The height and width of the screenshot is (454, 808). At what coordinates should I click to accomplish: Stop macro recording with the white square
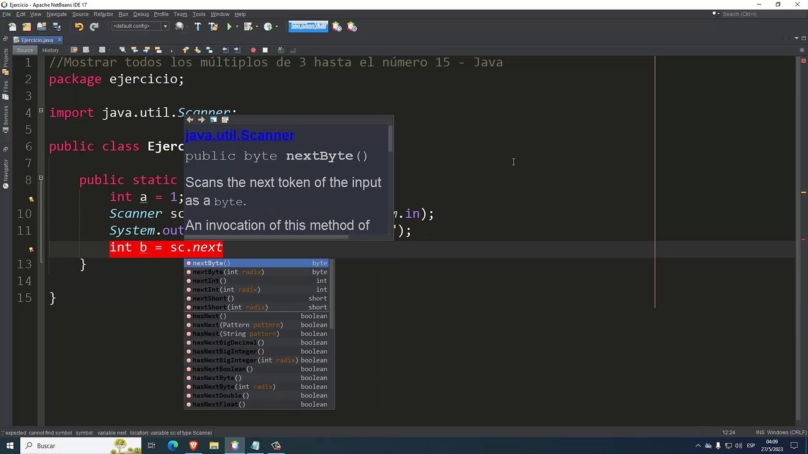265,50
